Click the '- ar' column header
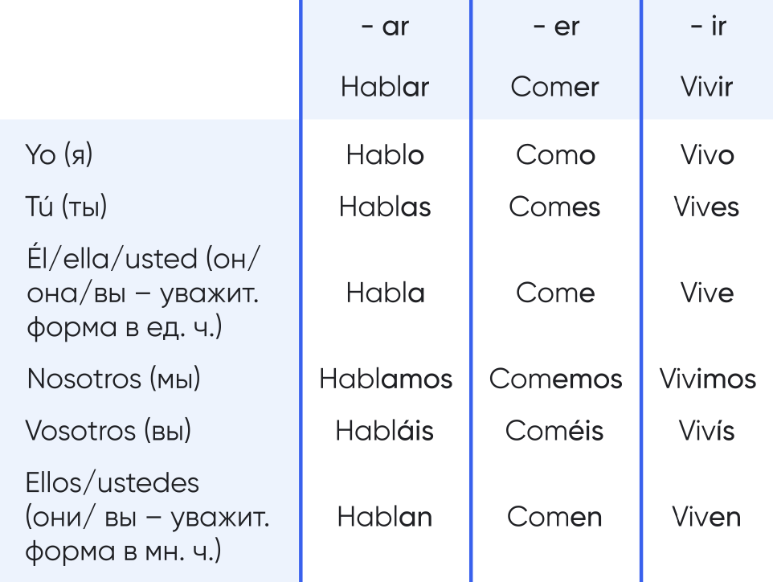Image resolution: width=773 pixels, height=582 pixels. click(x=385, y=28)
